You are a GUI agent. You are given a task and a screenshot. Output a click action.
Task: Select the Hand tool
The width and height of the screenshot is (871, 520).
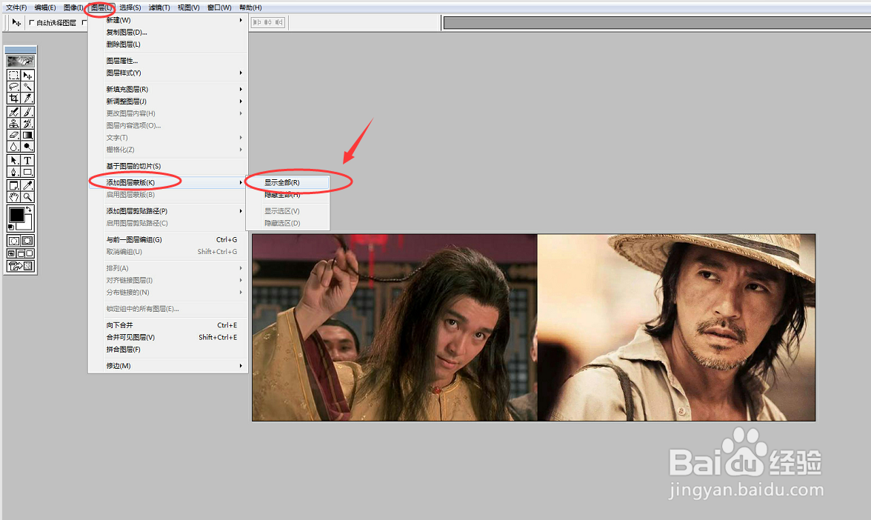pos(13,197)
